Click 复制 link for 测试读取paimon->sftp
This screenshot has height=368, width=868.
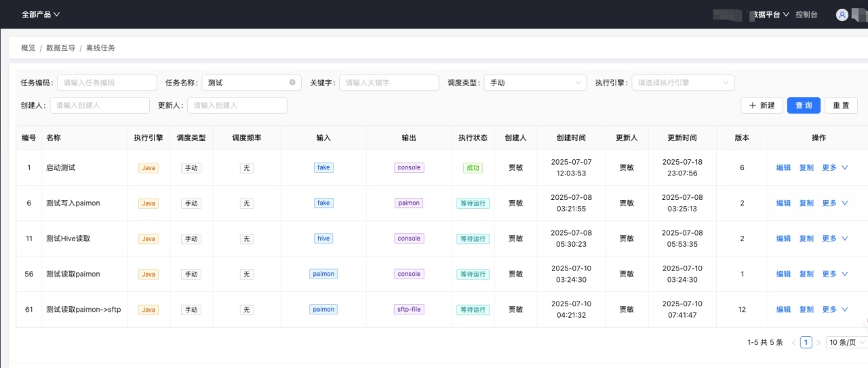tap(806, 310)
